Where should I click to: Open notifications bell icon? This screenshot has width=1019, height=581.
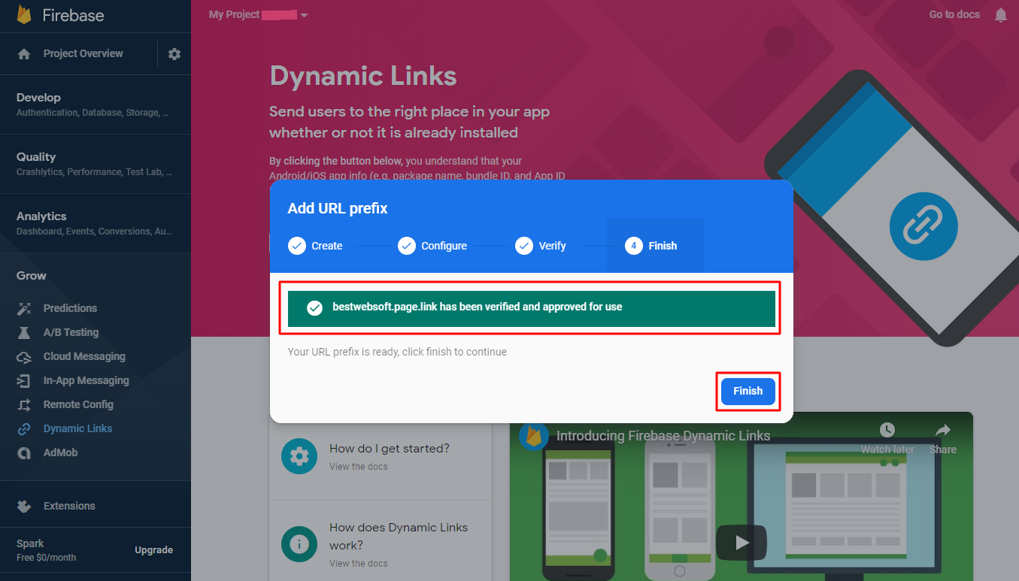1001,15
